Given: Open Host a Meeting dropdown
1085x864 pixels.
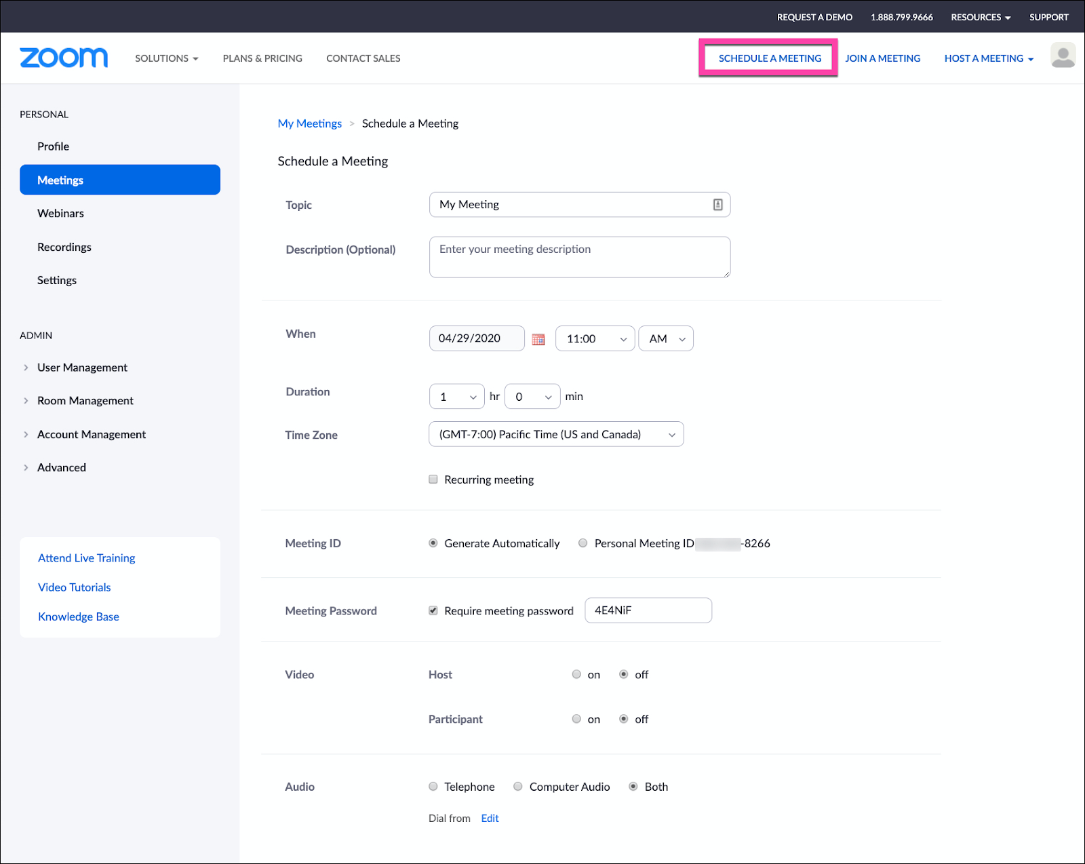Looking at the screenshot, I should point(989,58).
